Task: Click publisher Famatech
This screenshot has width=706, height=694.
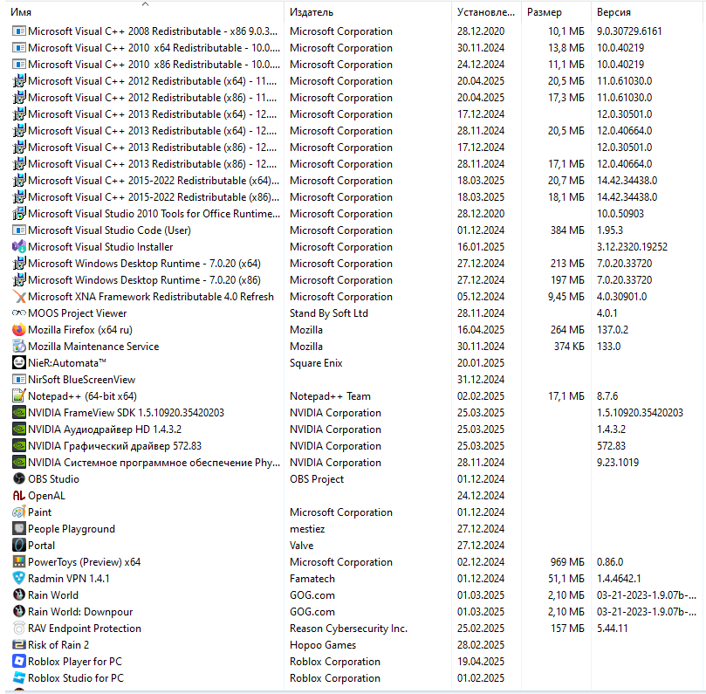Action: tap(312, 579)
